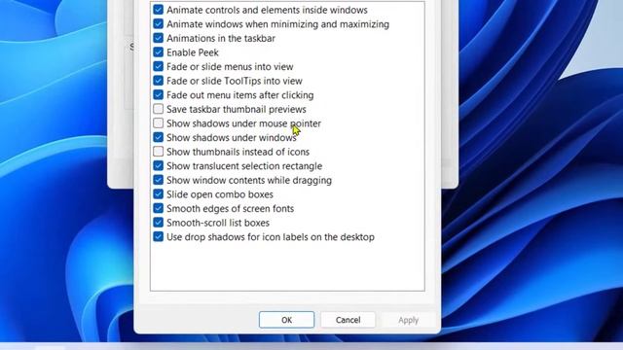623x350 pixels.
Task: Uncheck Slide open combo boxes
Action: [x=158, y=194]
